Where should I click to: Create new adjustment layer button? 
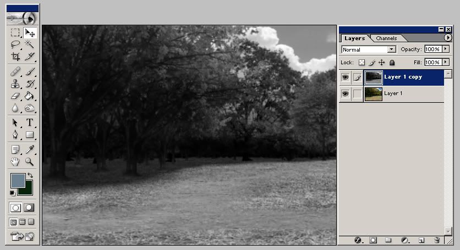pos(405,240)
